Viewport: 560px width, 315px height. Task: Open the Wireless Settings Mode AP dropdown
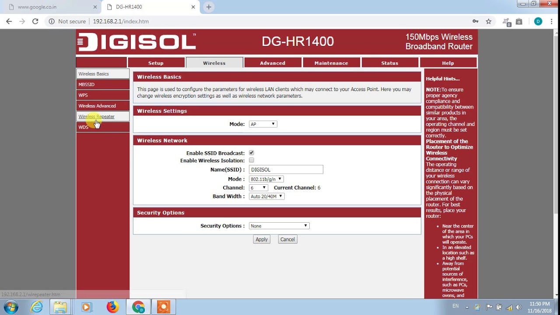click(263, 124)
